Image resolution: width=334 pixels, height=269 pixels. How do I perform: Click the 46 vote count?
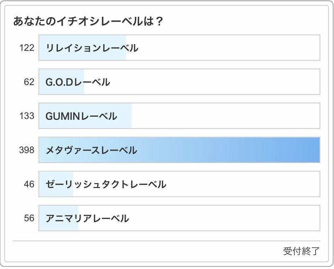(x=29, y=184)
